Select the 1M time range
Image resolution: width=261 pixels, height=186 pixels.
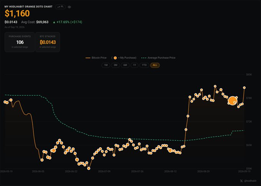point(106,65)
